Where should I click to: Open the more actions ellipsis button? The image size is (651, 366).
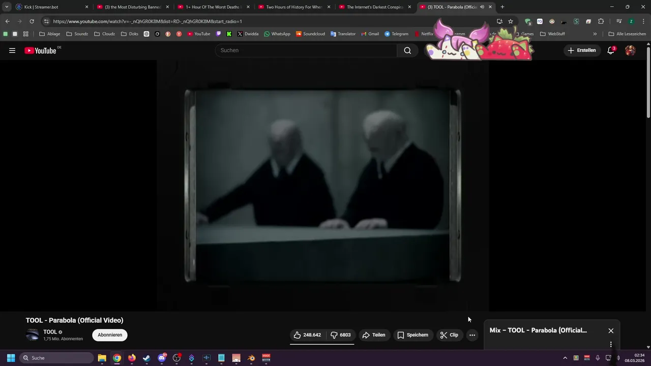(472, 335)
